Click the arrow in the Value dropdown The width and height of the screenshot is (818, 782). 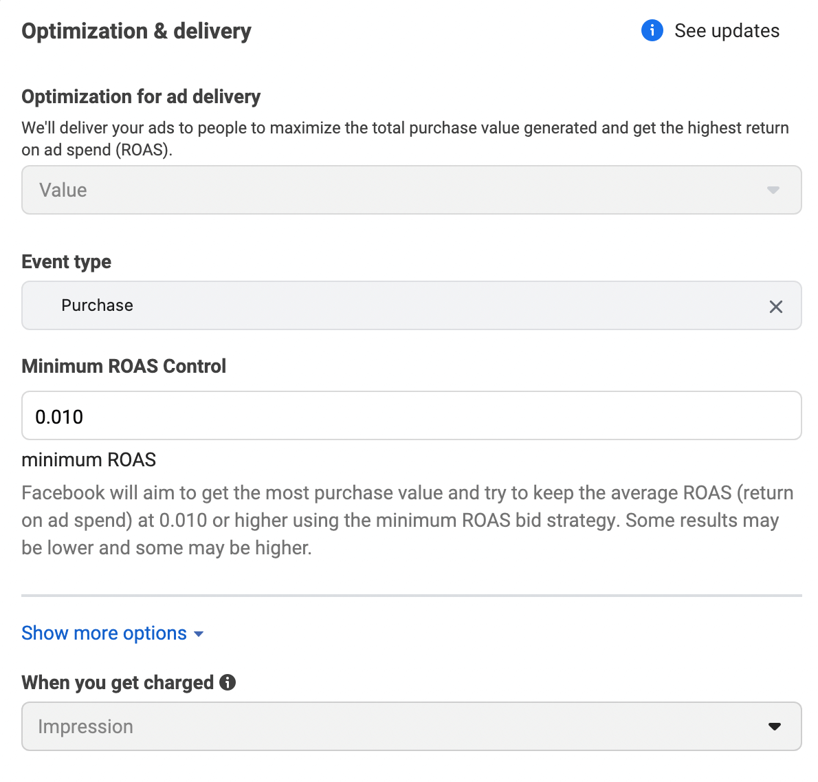[773, 190]
